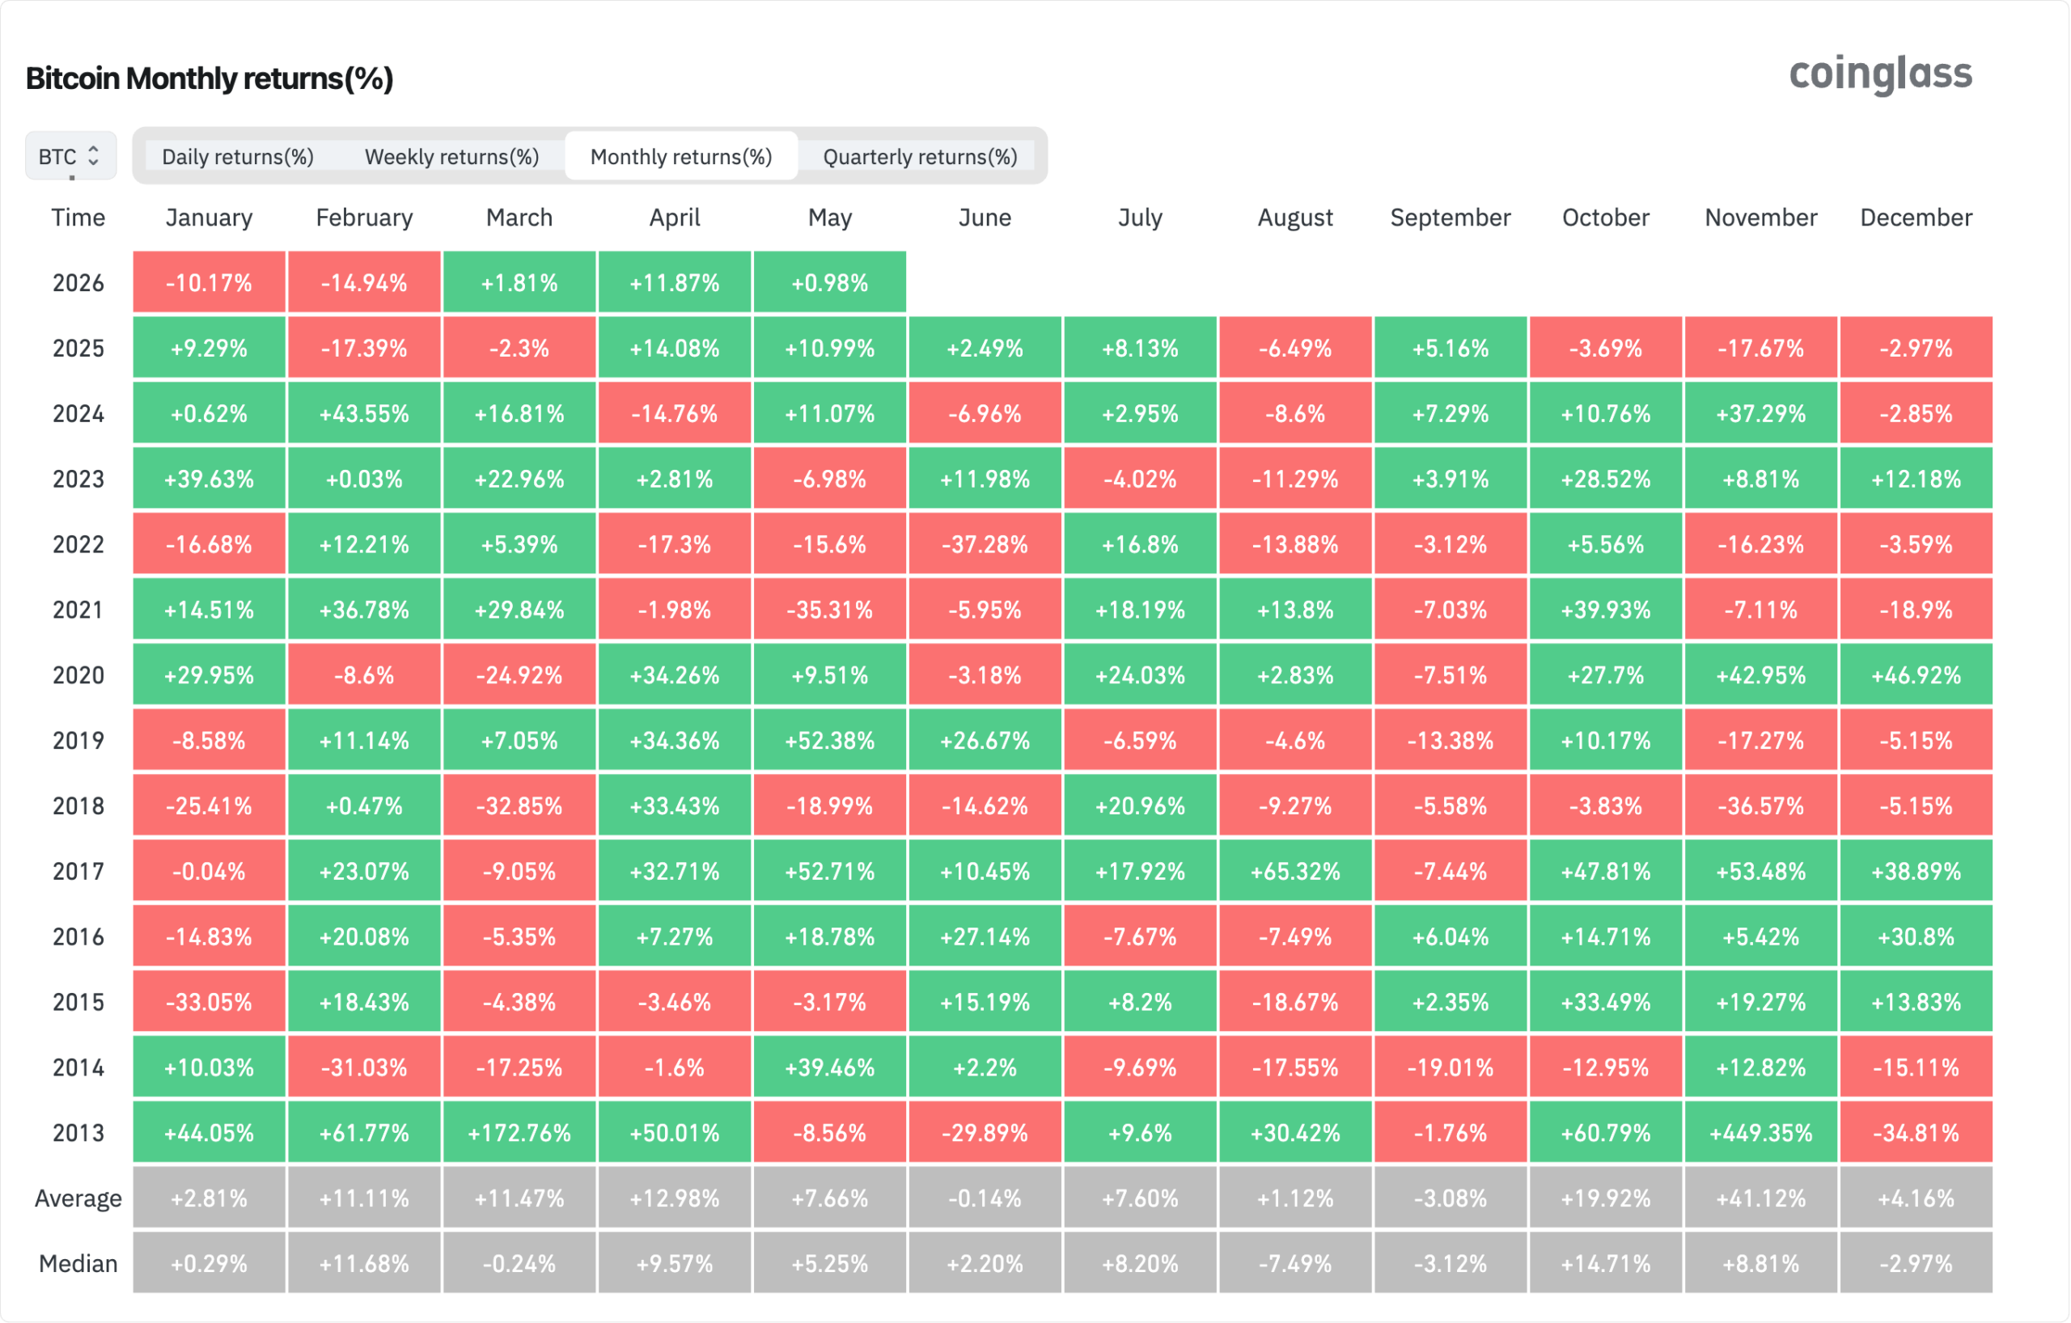Viewport: 2071px width, 1323px height.
Task: Click the +30.8% cell for December 2016
Action: (x=1916, y=936)
